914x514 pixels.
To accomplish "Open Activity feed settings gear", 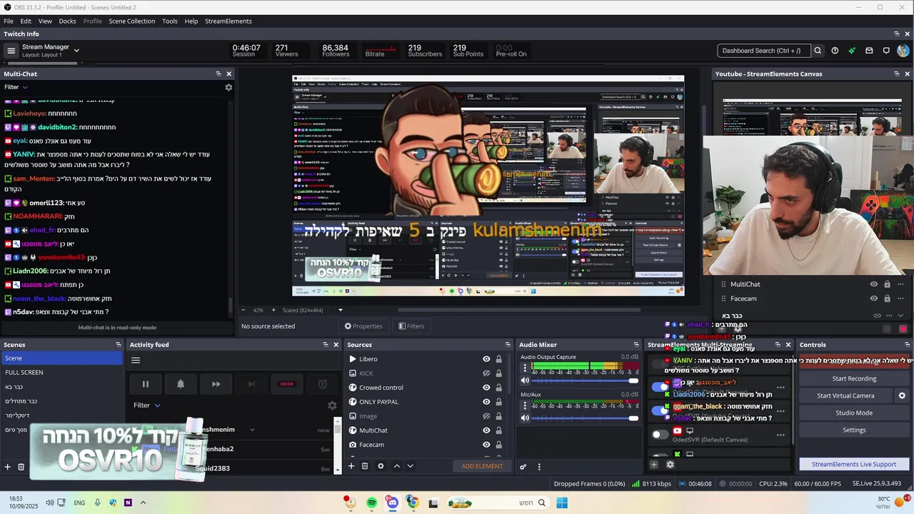I will point(332,405).
